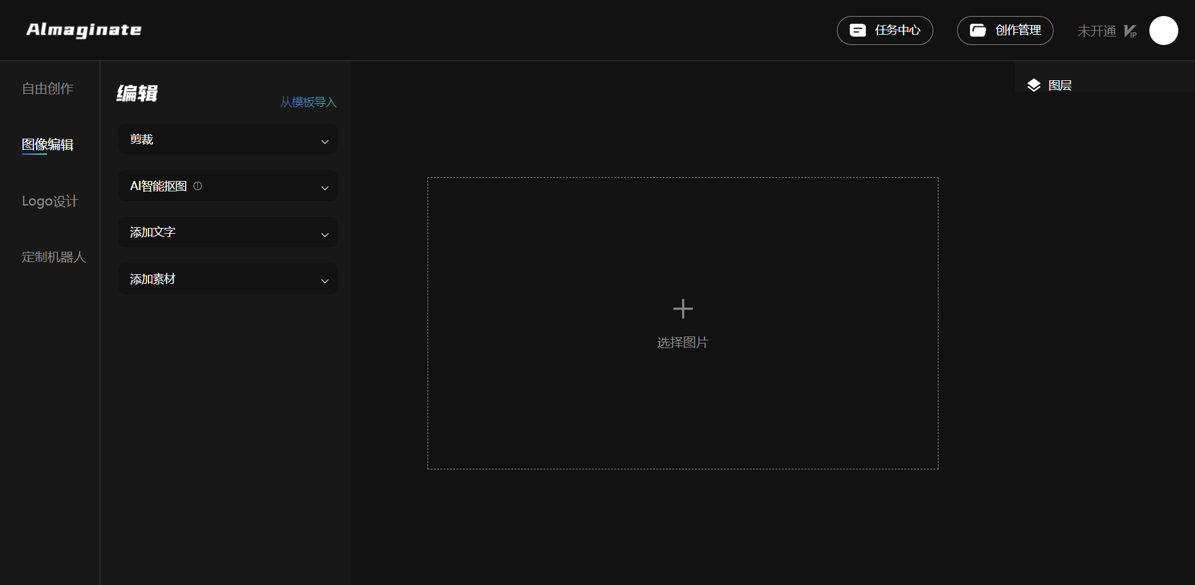The width and height of the screenshot is (1195, 585).
Task: Click the AI智能抠图 section label
Action: (x=159, y=186)
